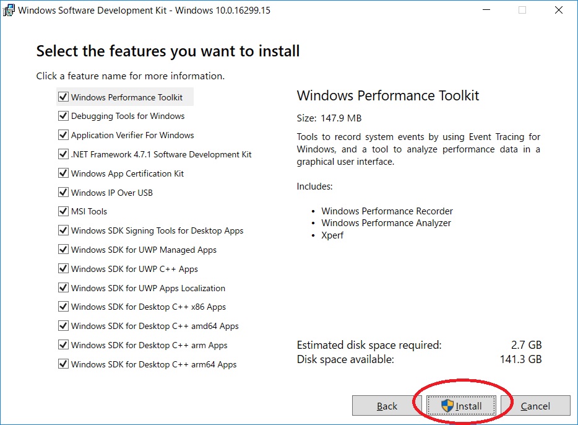Viewport: 578px width, 425px height.
Task: Toggle Windows App Certification Kit checkbox
Action: coord(63,173)
